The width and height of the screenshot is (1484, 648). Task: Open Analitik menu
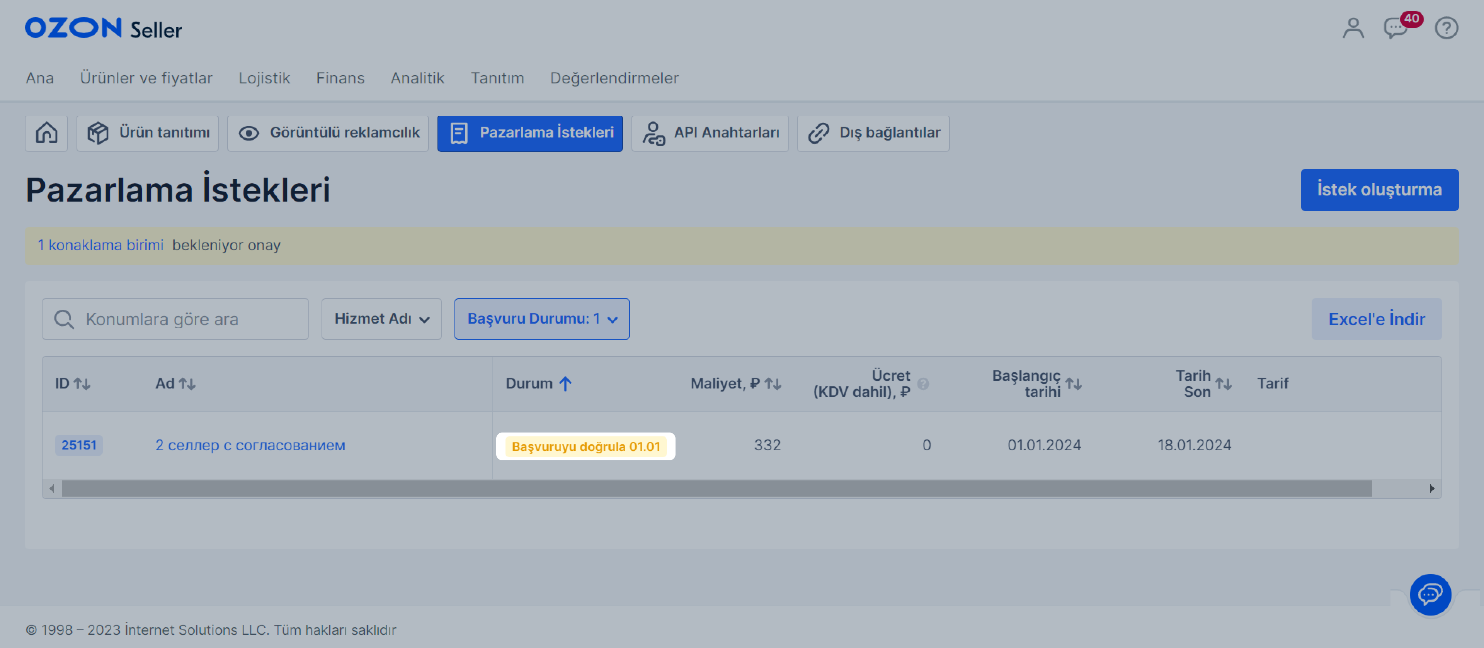pyautogui.click(x=418, y=78)
